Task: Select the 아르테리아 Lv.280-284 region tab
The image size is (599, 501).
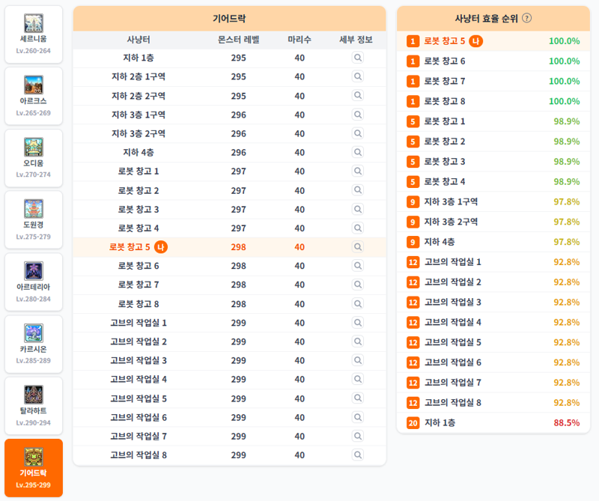Action: pos(34,282)
